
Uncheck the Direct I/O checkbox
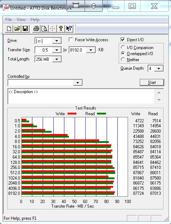click(123, 39)
